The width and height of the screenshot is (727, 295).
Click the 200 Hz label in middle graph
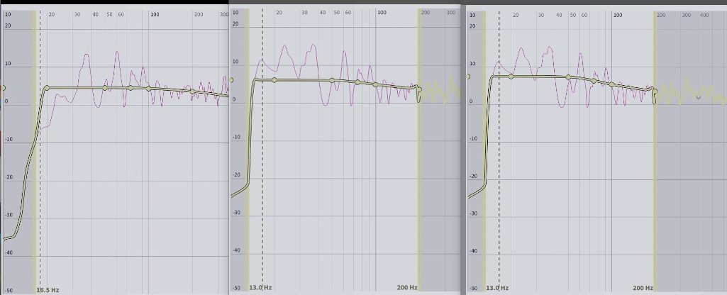(x=407, y=288)
